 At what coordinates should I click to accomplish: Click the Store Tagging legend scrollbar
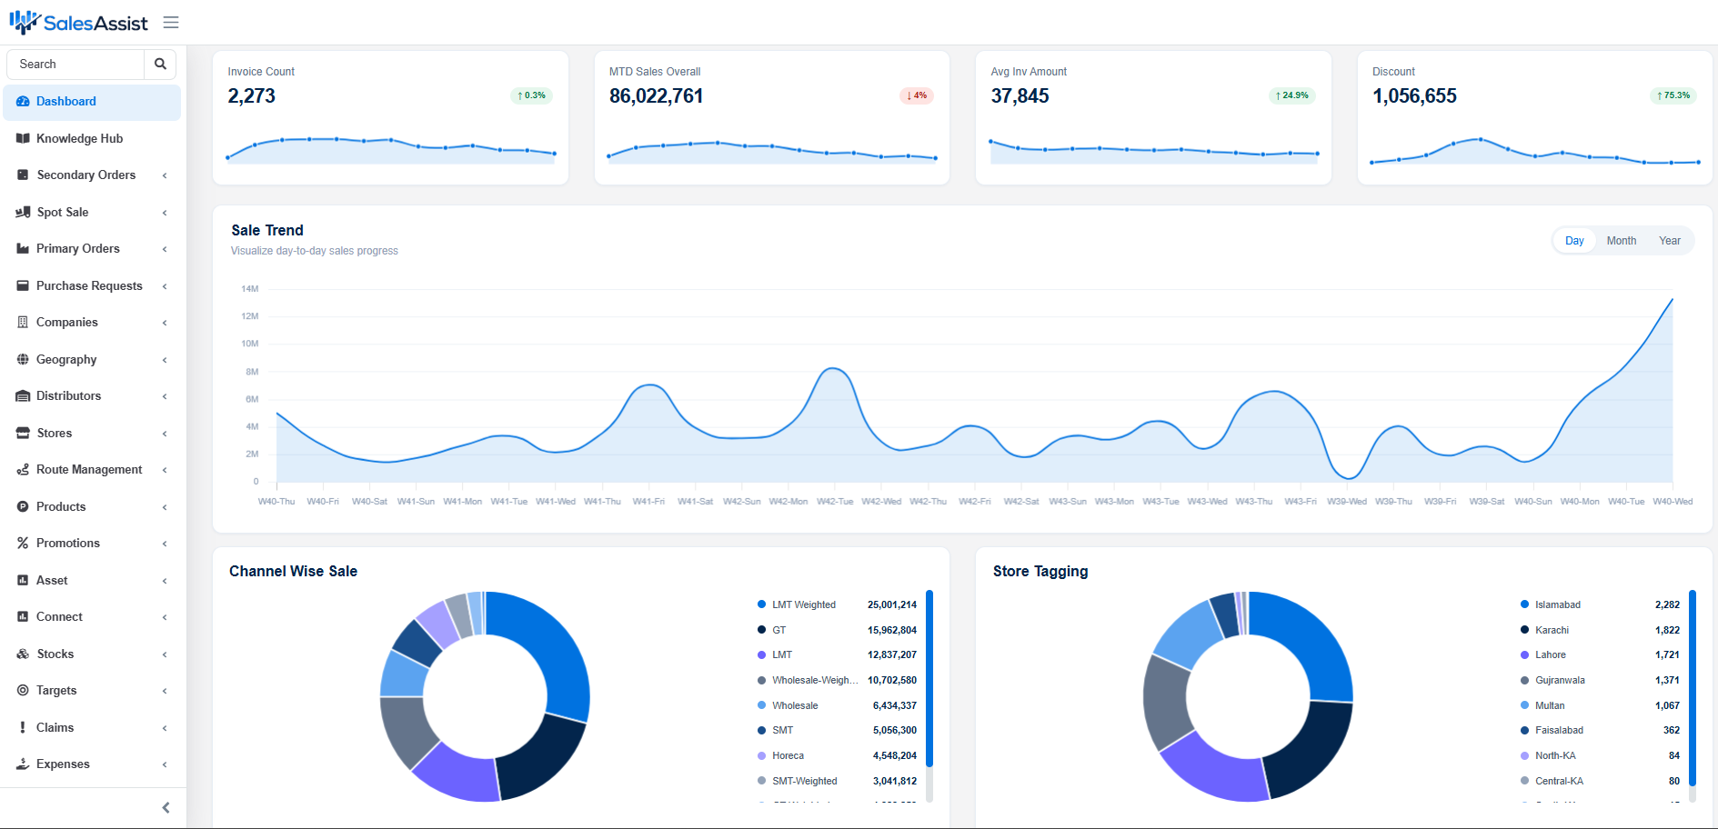(x=1693, y=687)
